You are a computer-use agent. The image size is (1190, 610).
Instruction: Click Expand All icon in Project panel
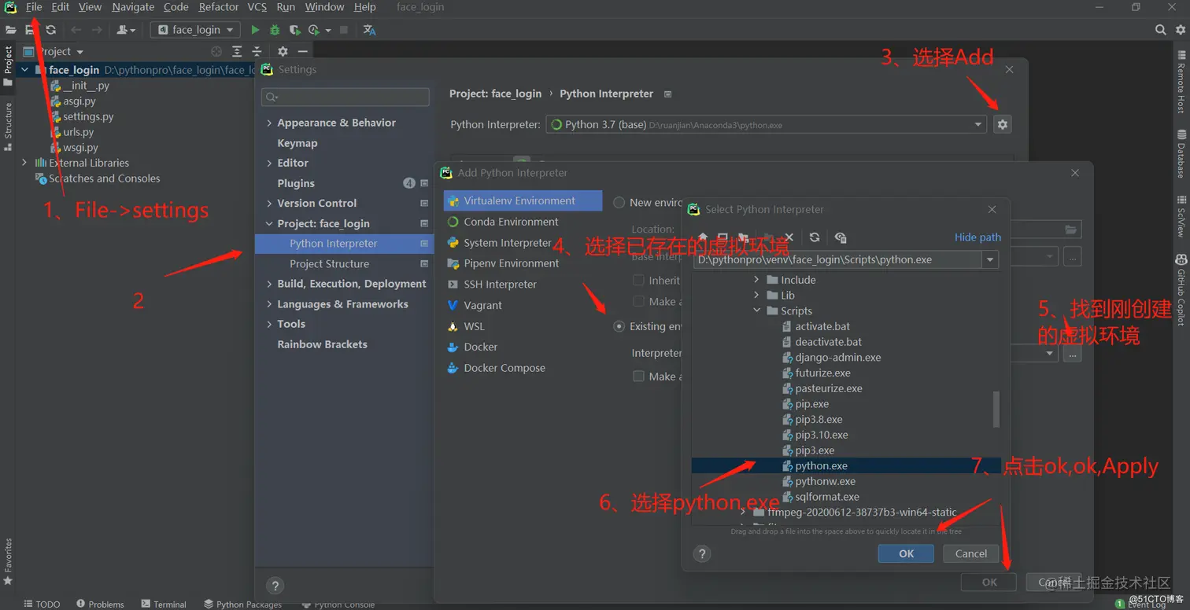click(237, 51)
